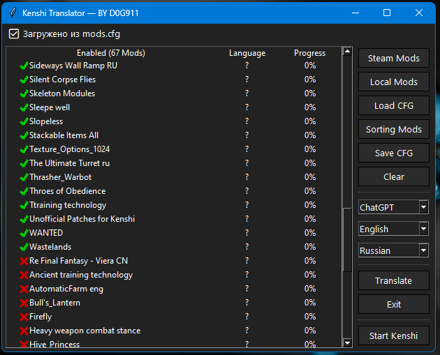The image size is (440, 355).
Task: Click the green check icon for WANTED mod
Action: [x=24, y=233]
